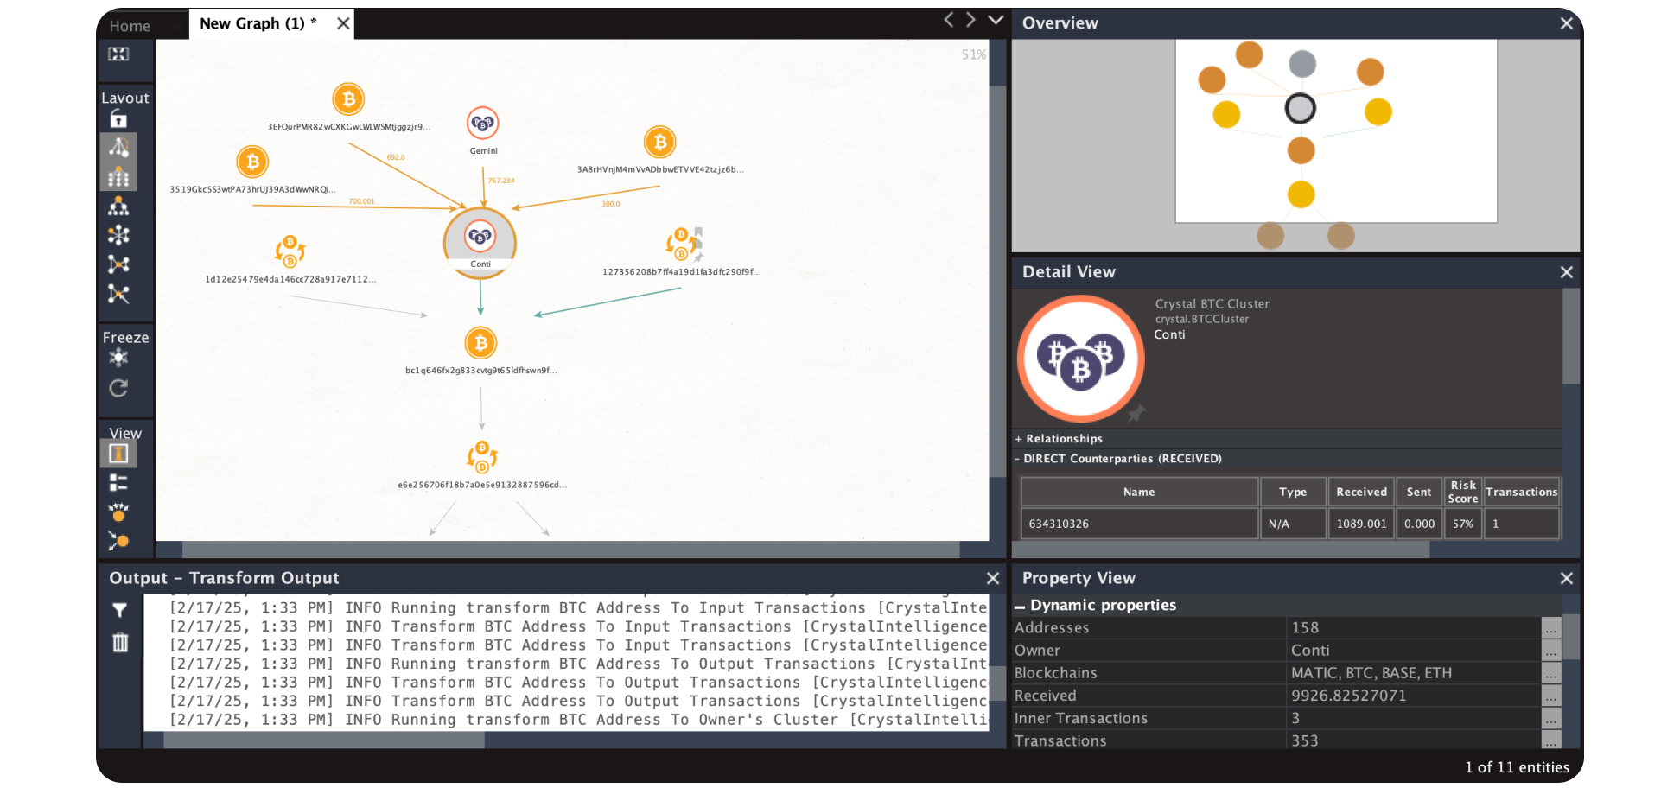1680x788 pixels.
Task: Click the 57% risk score cell
Action: click(1463, 524)
